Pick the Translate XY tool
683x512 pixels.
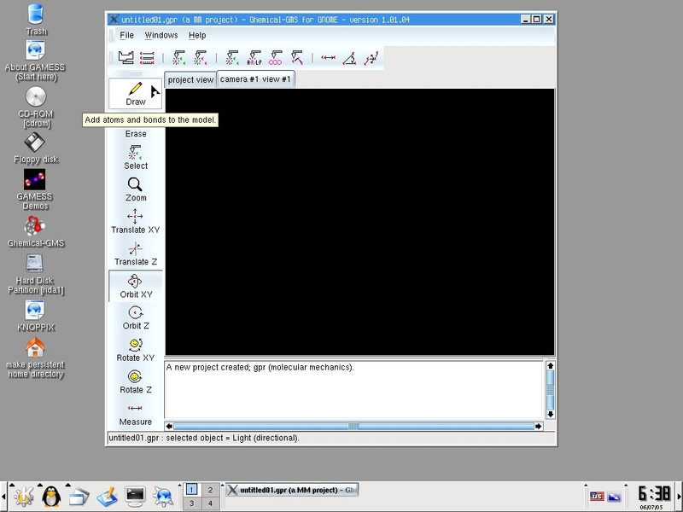tap(135, 221)
